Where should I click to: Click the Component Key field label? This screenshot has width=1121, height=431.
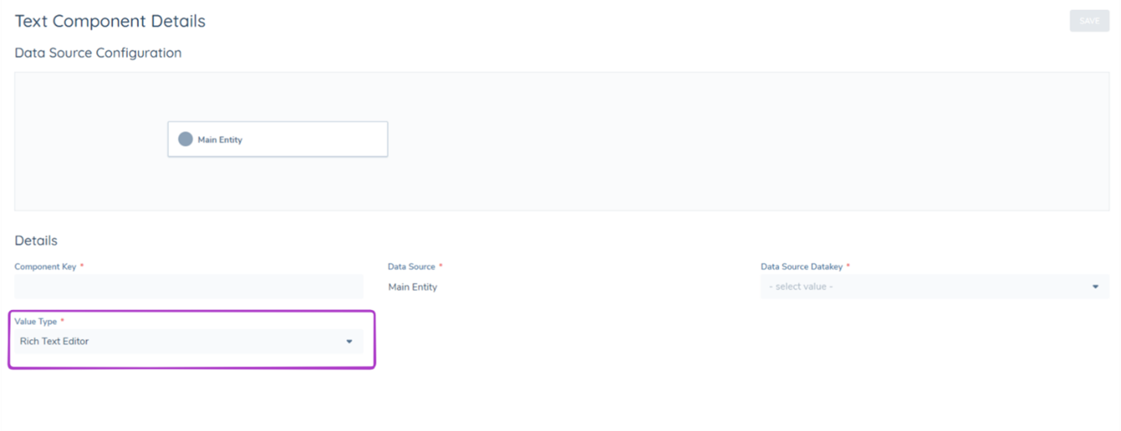[x=45, y=266]
